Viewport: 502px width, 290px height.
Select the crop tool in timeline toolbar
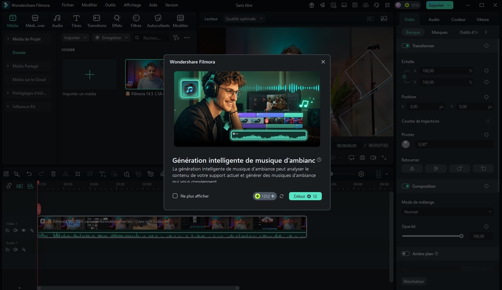pos(78,174)
